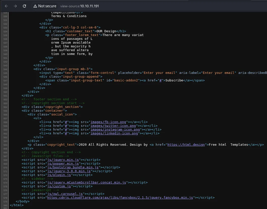Open js/jquery-3.0.0.min.js script link

pyautogui.click(x=69, y=171)
